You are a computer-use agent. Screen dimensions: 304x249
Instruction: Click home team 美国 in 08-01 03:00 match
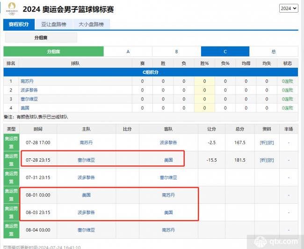[x=86, y=195]
